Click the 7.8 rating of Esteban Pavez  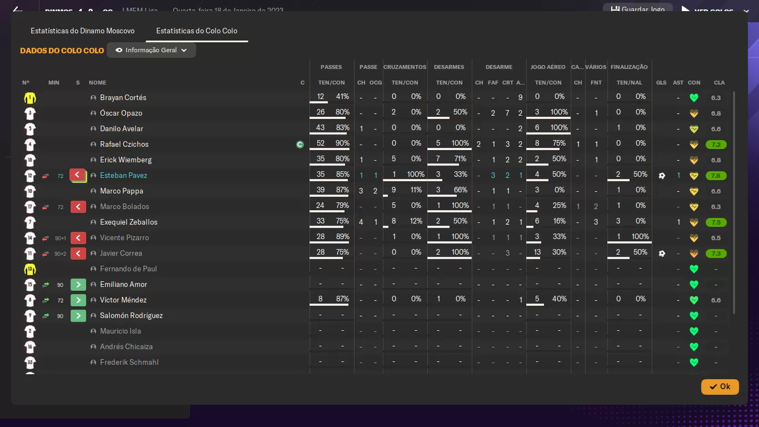point(716,176)
